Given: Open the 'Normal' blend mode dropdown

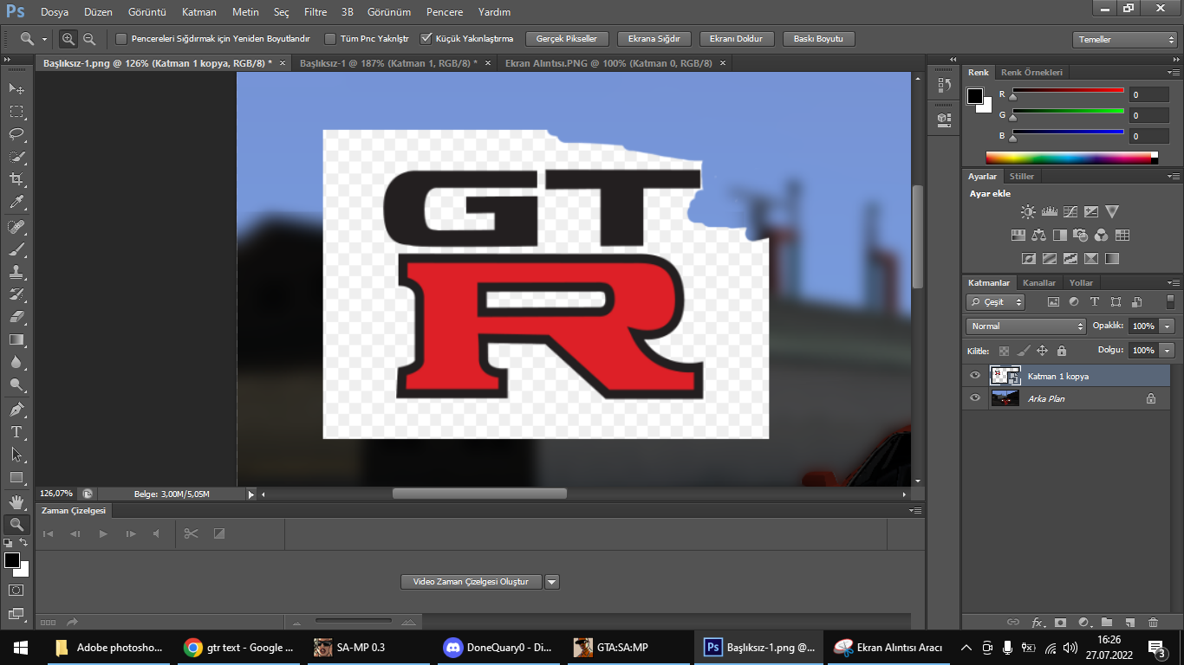Looking at the screenshot, I should click(1025, 326).
